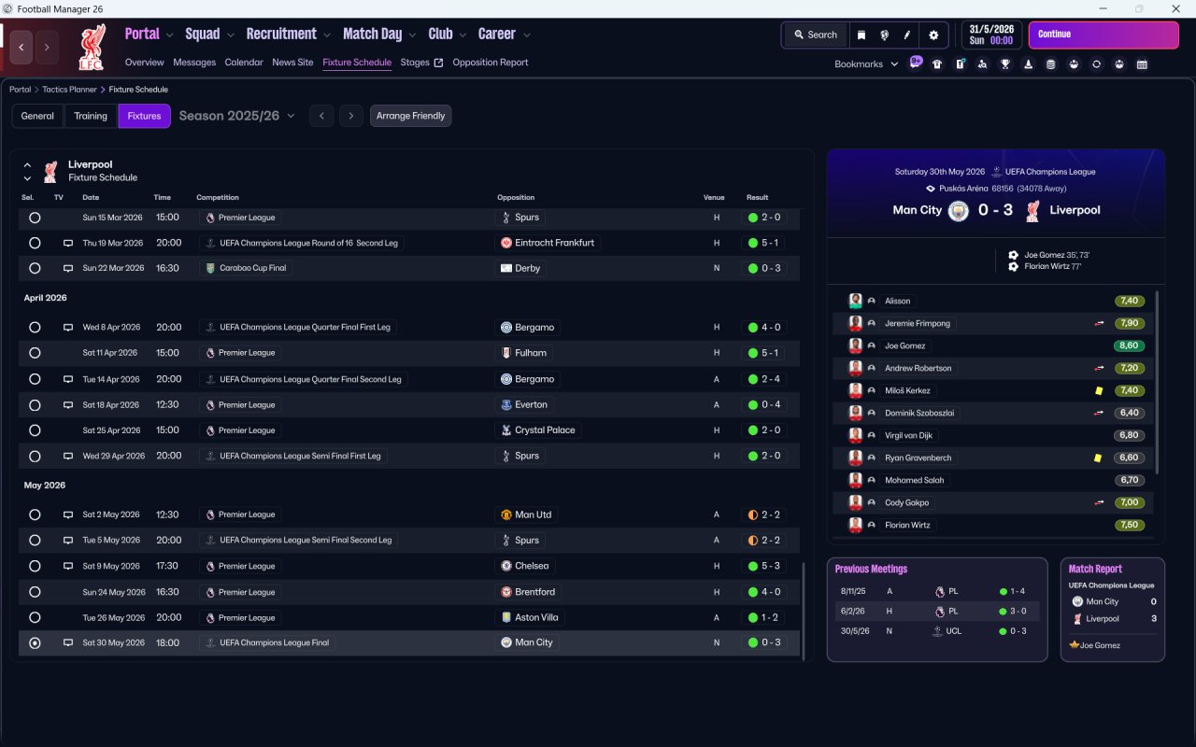
Task: Expand the Match Day menu chevron
Action: click(x=412, y=35)
